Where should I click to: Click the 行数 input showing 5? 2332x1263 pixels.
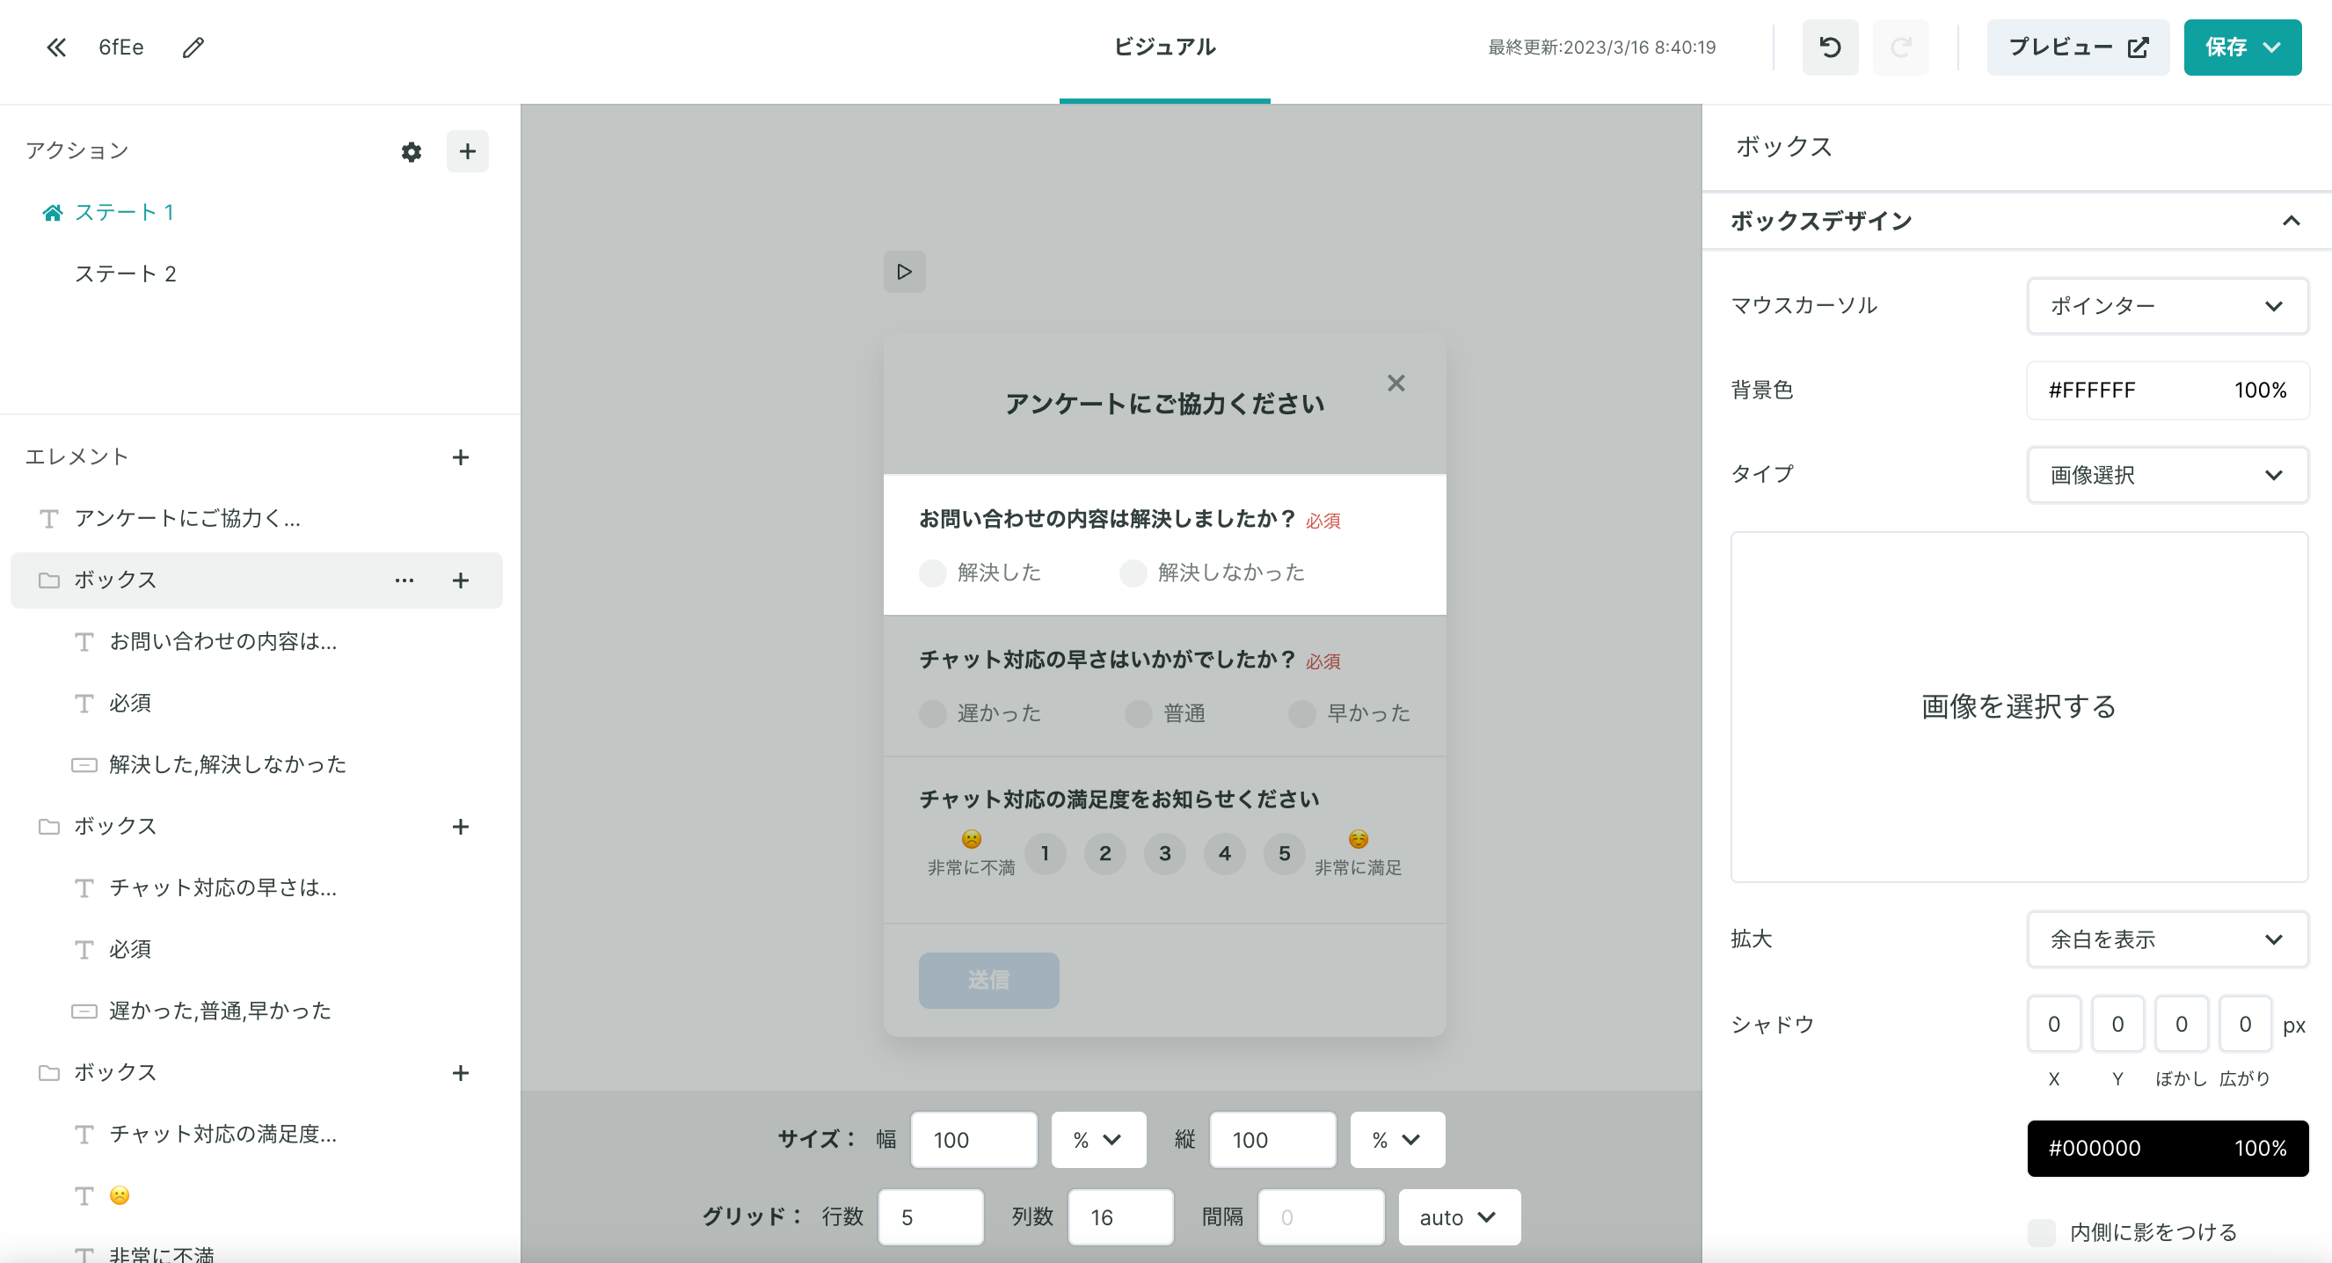pyautogui.click(x=929, y=1218)
